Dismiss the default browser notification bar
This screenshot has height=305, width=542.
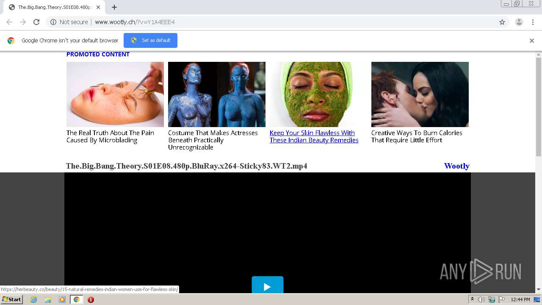(532, 41)
